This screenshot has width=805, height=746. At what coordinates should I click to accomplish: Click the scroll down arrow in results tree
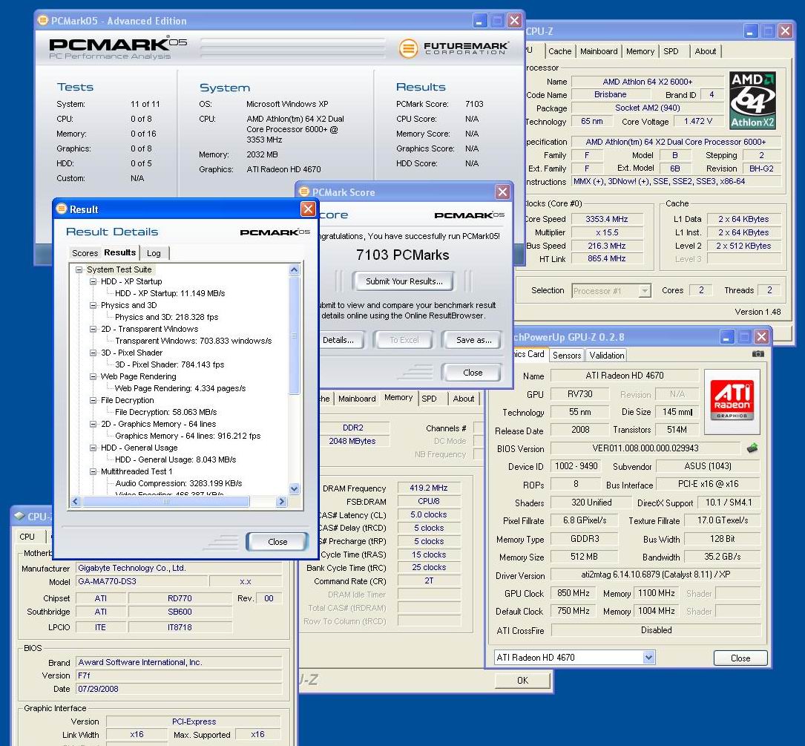294,489
